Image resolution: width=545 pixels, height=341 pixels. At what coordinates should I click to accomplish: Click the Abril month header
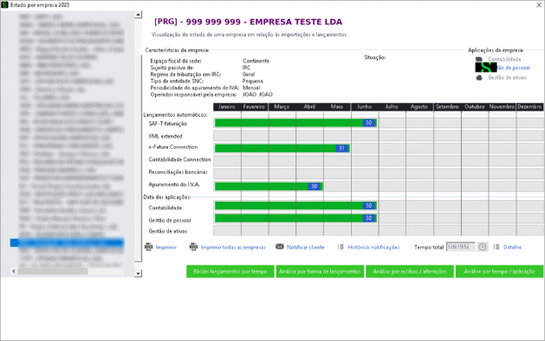pyautogui.click(x=309, y=106)
